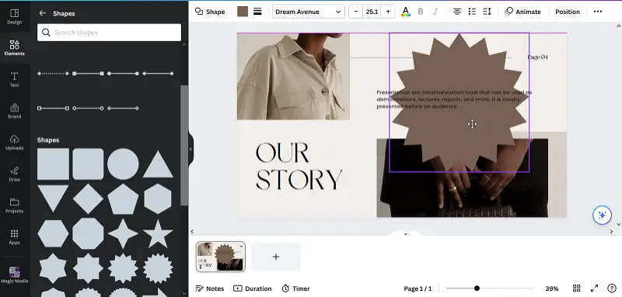Select the six-point star shape
Image resolution: width=622 pixels, height=297 pixels.
[x=53, y=268]
